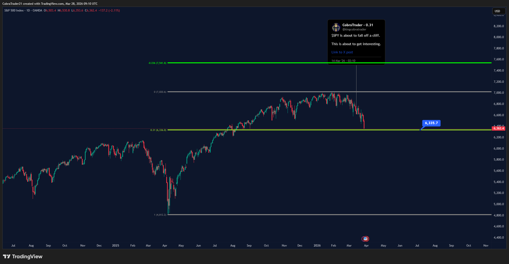The width and height of the screenshot is (509, 264).
Task: Click the 2025 year label on time axis
Action: (116, 245)
